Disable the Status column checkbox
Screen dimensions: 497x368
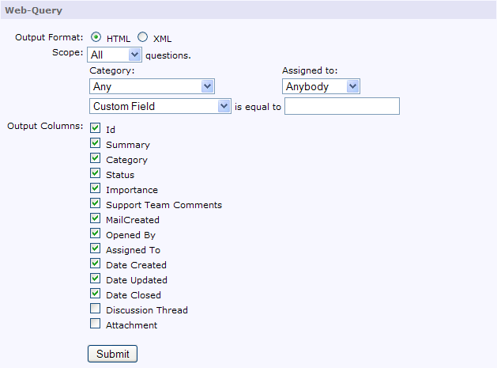95,173
